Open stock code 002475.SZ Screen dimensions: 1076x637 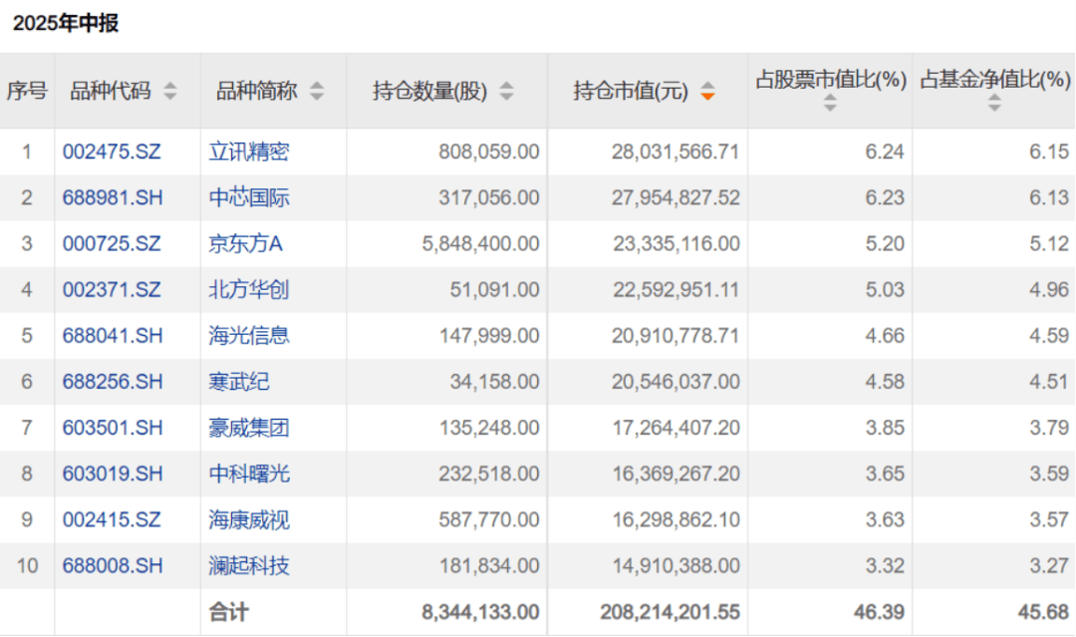coord(112,151)
